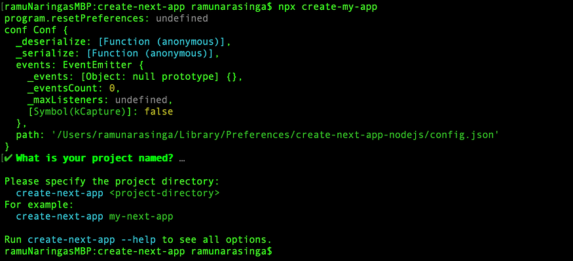
Task: Click 'events: EventEmitter {' line
Action: (x=80, y=65)
